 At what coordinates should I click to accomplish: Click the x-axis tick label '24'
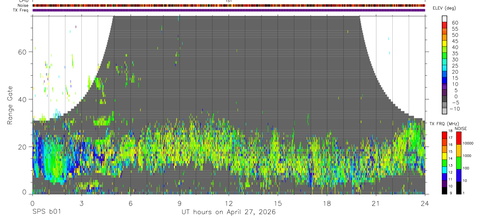point(425,203)
